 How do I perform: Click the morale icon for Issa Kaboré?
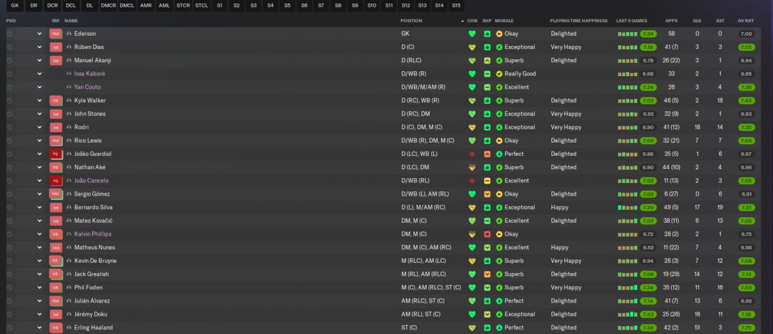499,74
